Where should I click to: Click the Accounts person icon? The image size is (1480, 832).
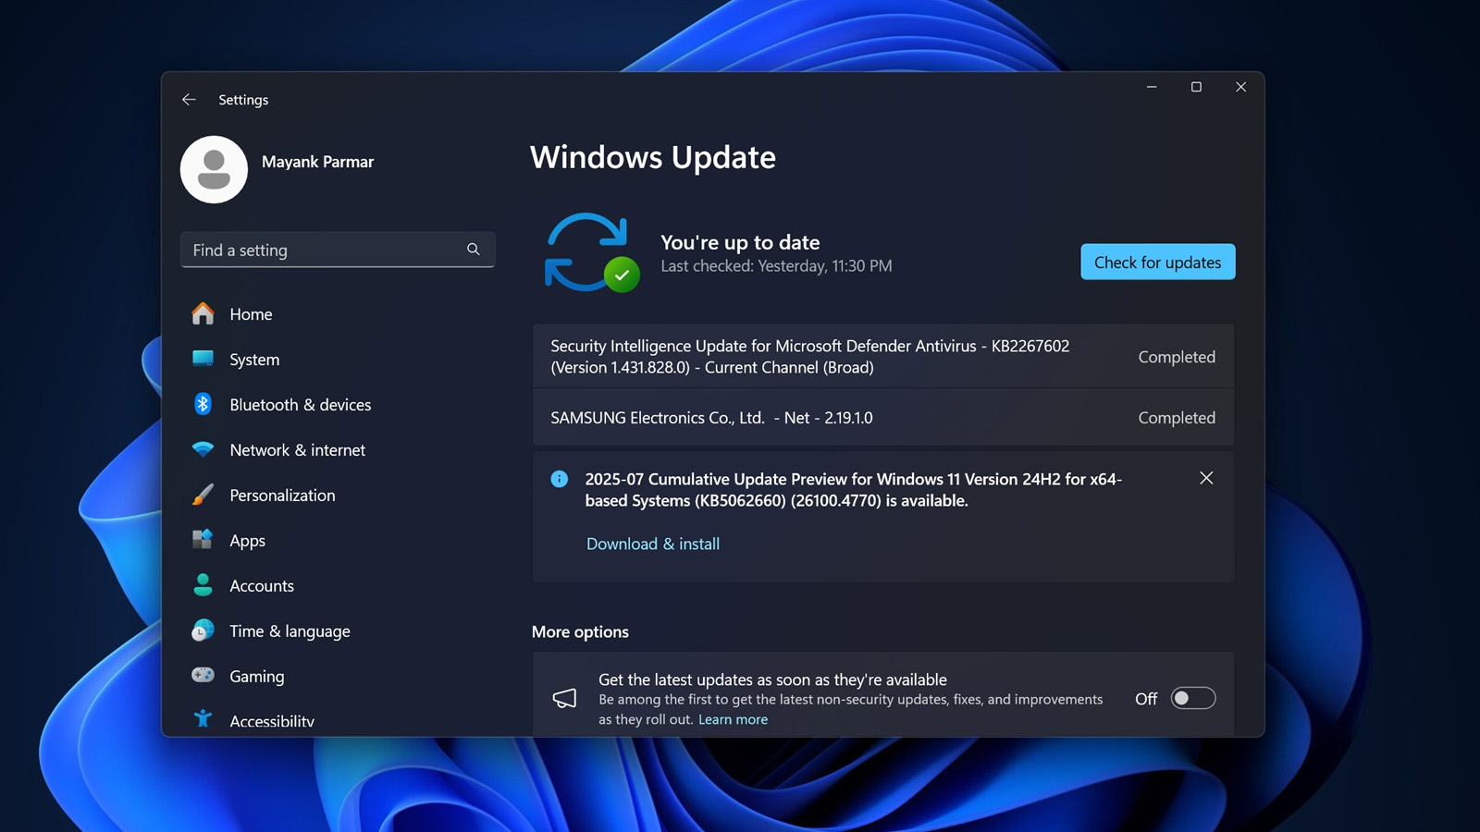pos(203,585)
